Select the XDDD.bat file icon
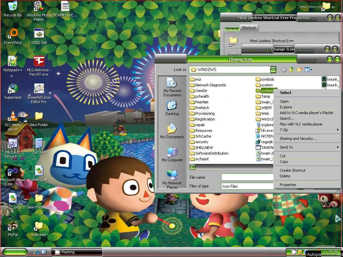This screenshot has width=343, height=257. 39,36
